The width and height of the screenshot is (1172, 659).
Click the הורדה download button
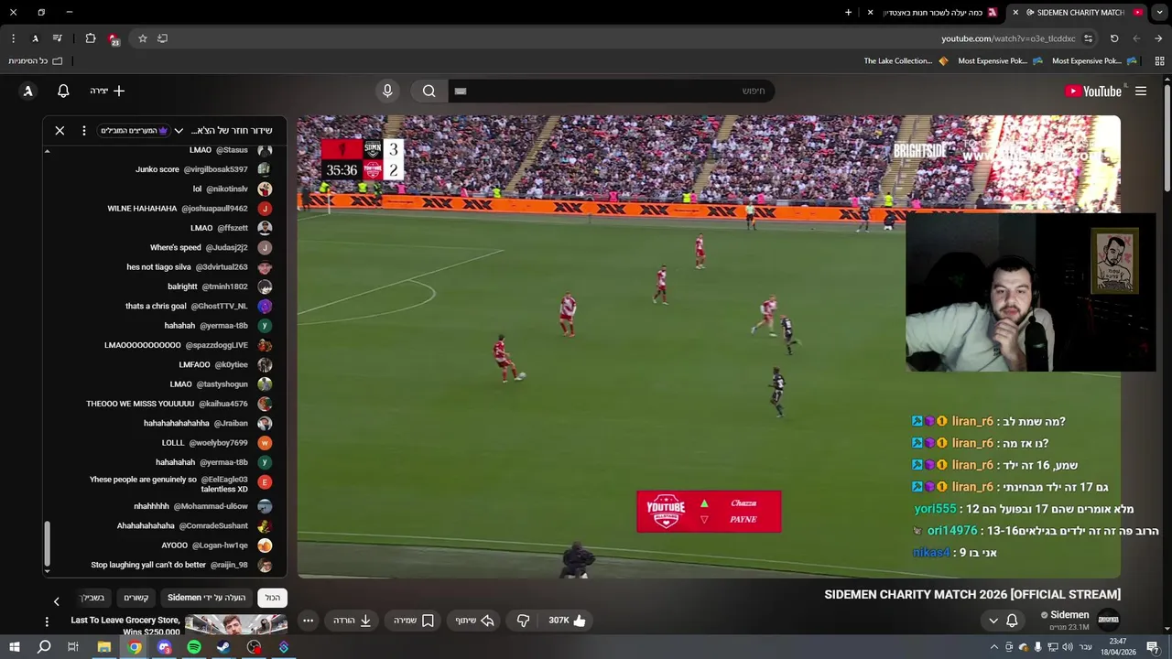(353, 621)
